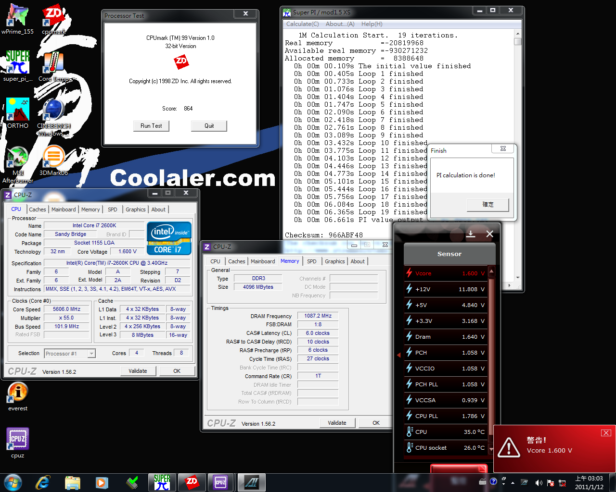
Task: Open the ORTHOS desktop shortcut
Action: tap(18, 113)
